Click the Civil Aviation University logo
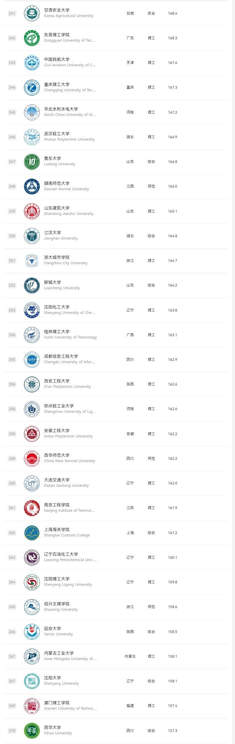Screen dimensions: 235x744 [32, 63]
